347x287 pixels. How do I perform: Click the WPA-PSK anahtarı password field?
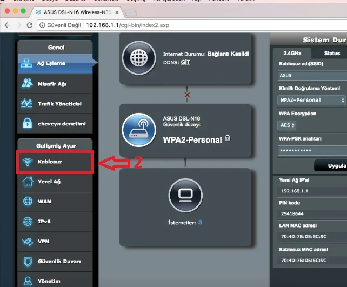(x=312, y=150)
